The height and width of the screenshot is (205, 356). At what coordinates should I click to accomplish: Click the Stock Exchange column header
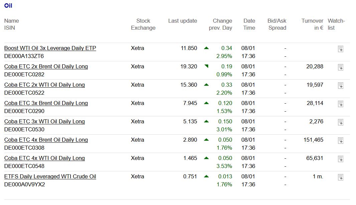tap(143, 24)
